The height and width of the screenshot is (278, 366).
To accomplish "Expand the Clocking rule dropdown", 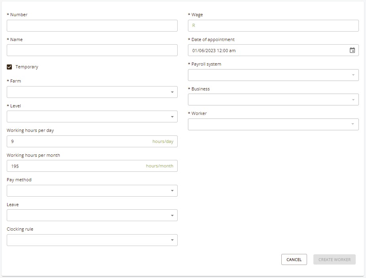I will tap(92, 240).
